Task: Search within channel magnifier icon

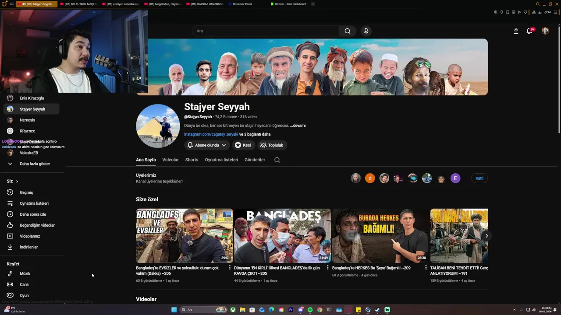Action: coord(277,160)
